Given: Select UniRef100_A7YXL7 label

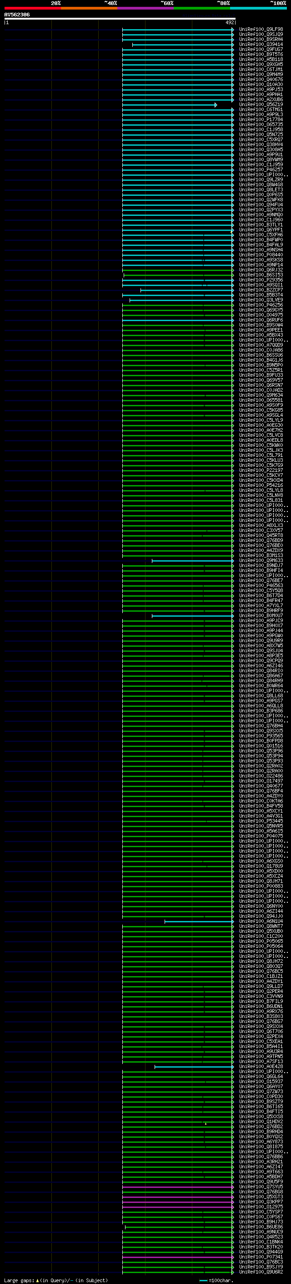Looking at the screenshot, I should [x=261, y=606].
